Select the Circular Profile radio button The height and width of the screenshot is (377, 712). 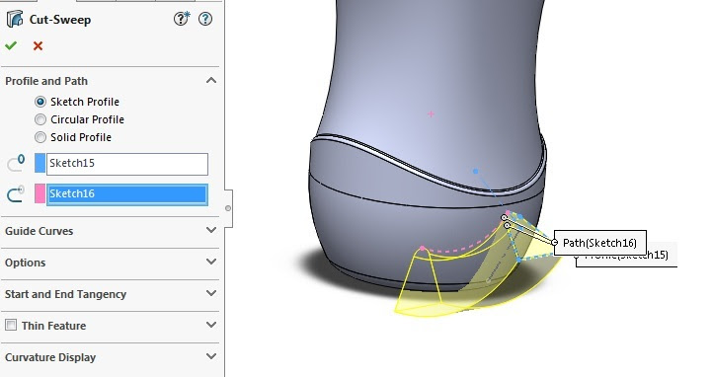(40, 119)
